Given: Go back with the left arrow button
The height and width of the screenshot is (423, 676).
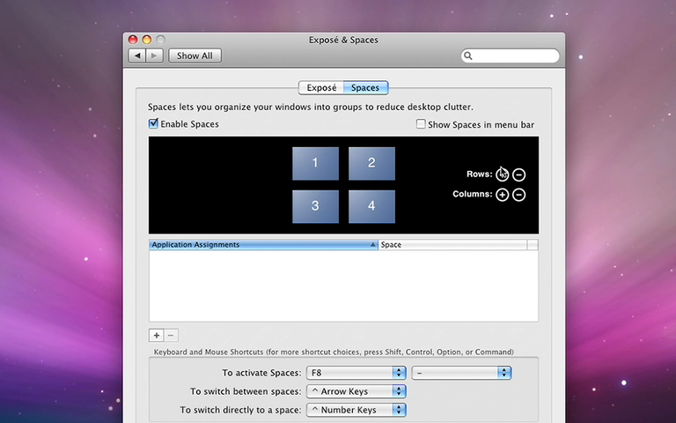Looking at the screenshot, I should click(137, 56).
